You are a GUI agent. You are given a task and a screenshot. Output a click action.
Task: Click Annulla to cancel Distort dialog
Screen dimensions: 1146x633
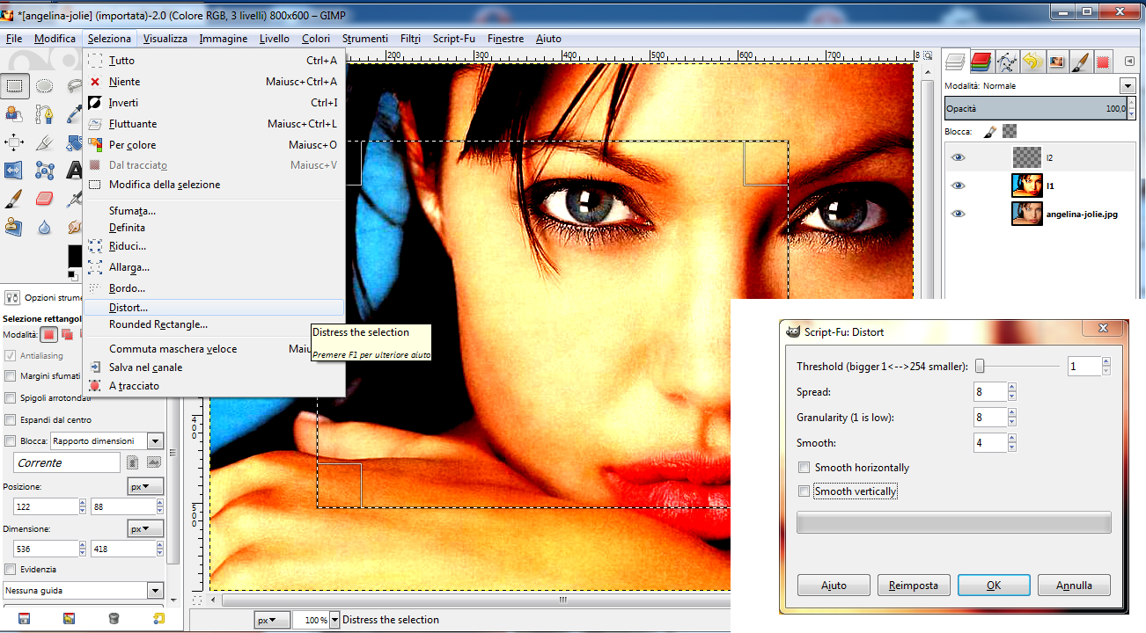coord(1074,586)
